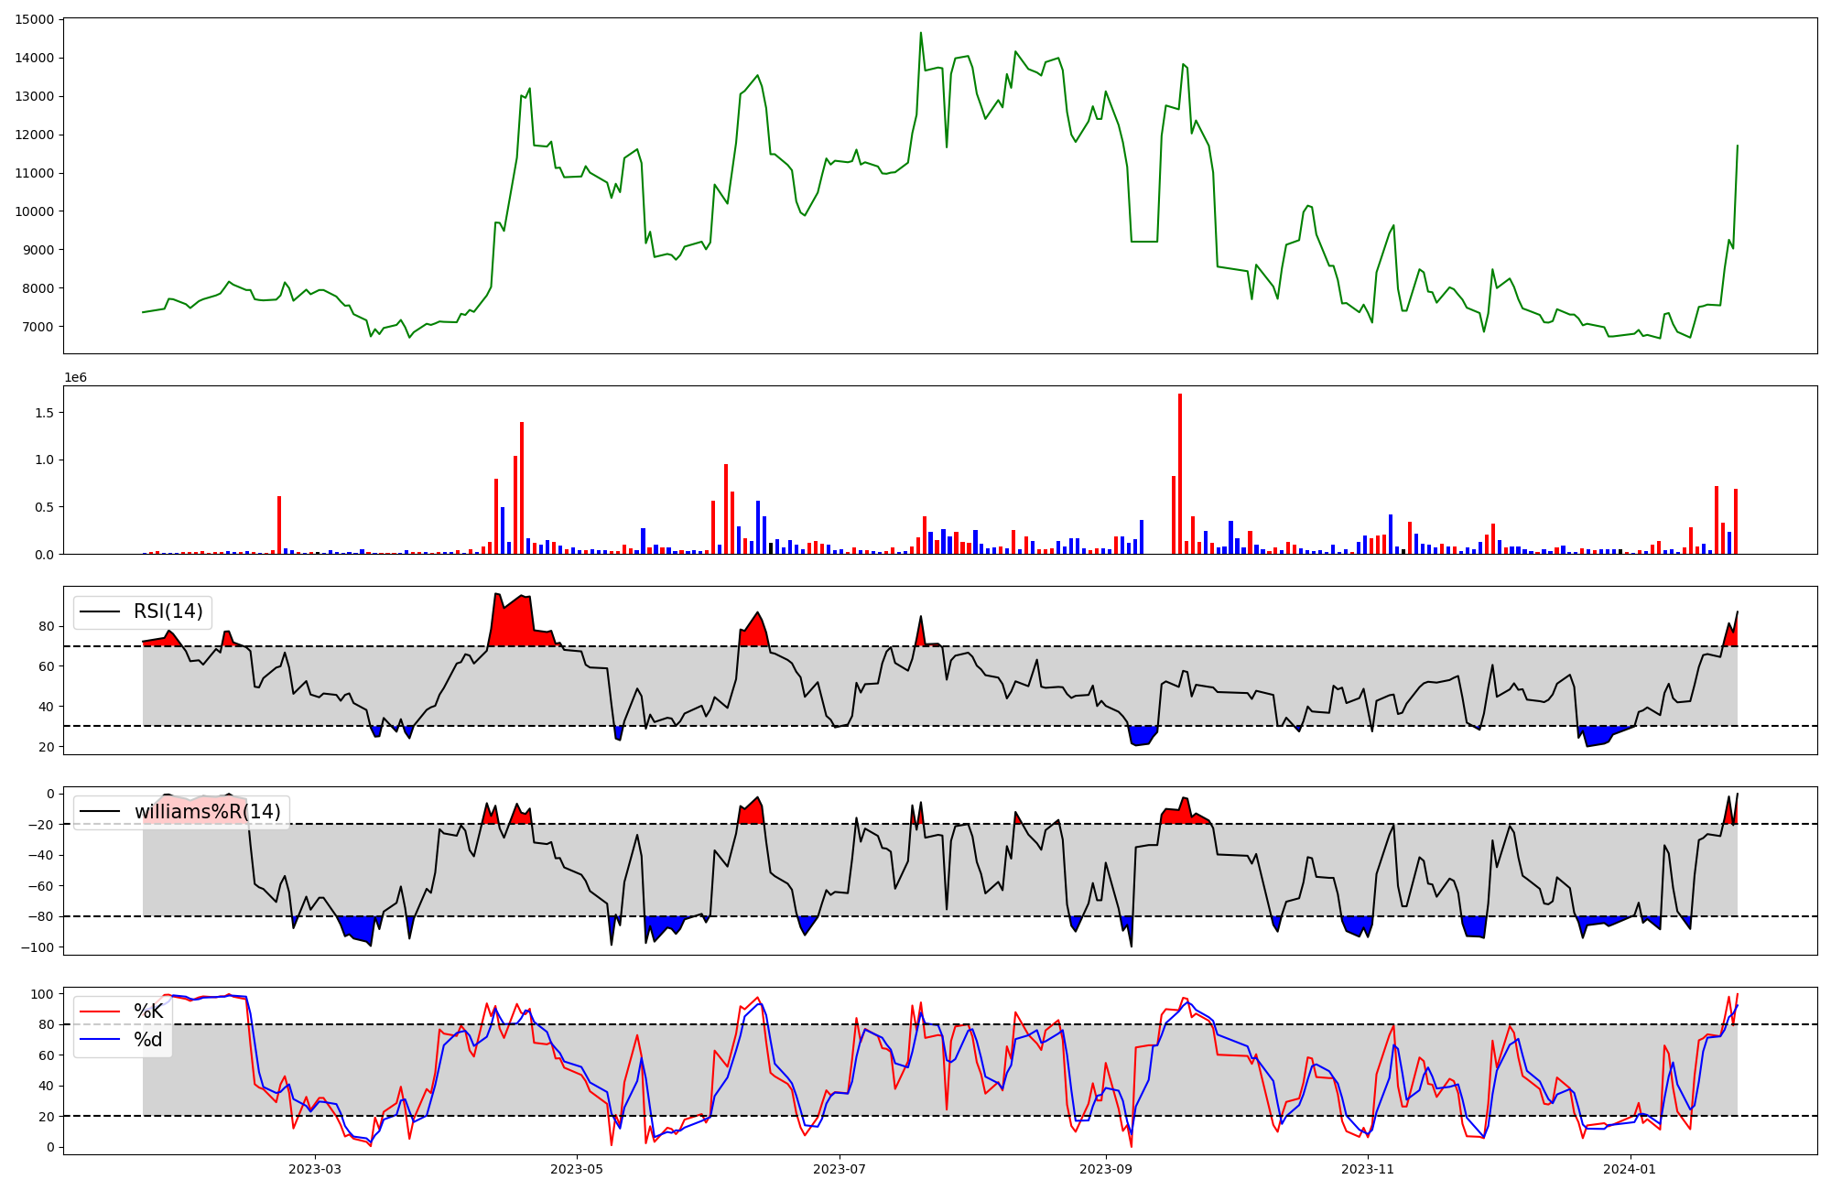Click the 80 tick on RSI axis
The width and height of the screenshot is (1831, 1190).
(x=47, y=627)
